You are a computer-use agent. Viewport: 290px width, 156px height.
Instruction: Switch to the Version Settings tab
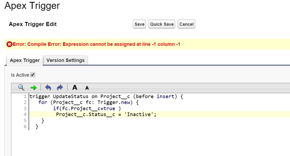coord(65,60)
